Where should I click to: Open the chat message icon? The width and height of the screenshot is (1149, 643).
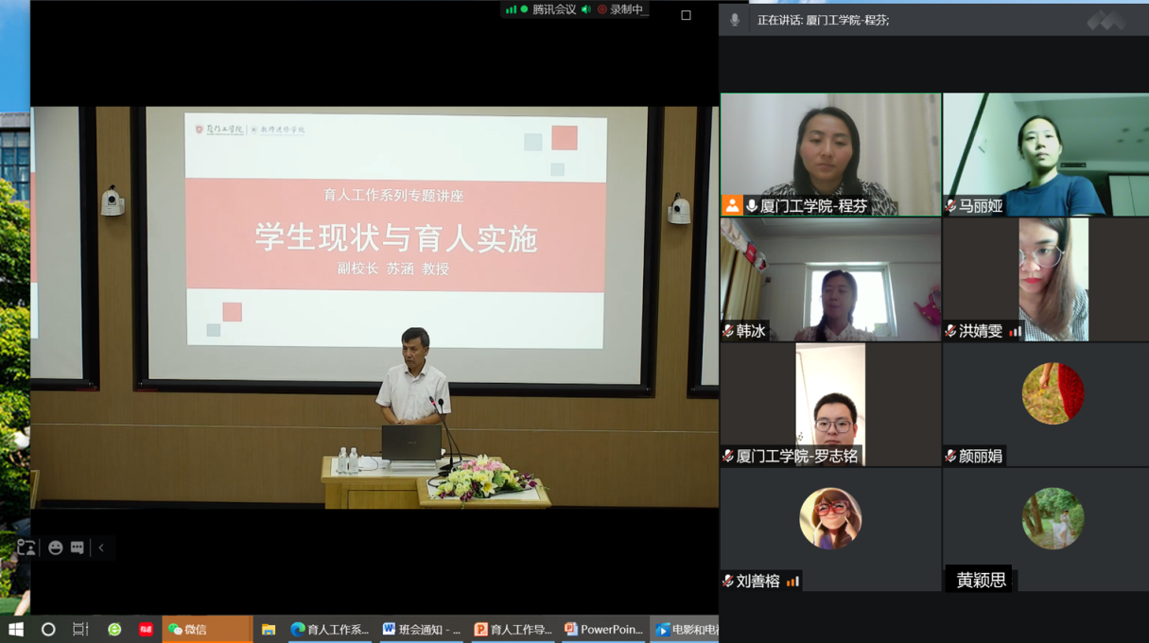coord(78,547)
